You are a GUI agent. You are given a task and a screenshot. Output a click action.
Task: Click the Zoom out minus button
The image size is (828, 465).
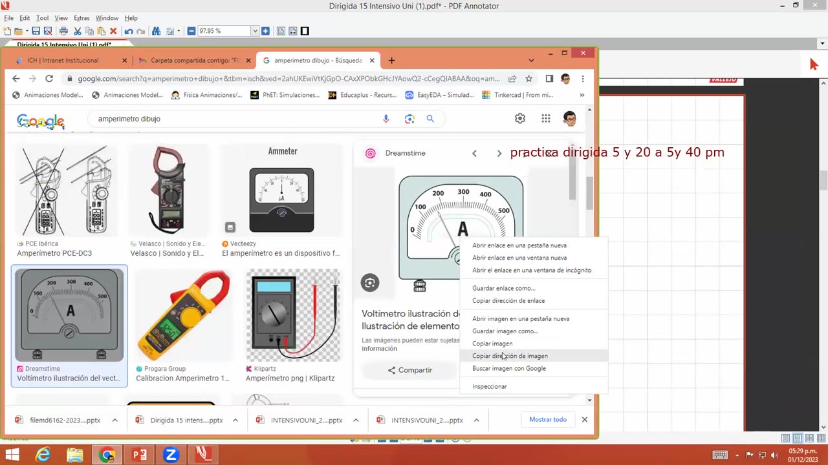pos(191,31)
